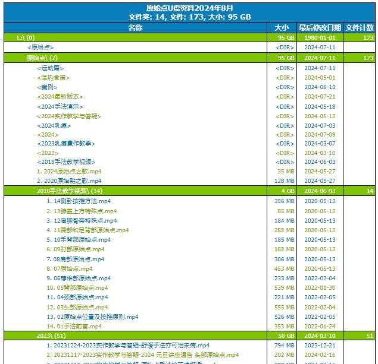The image size is (378, 364).
Task: Select the 原始点\ (2) section header
Action: pyautogui.click(x=42, y=58)
